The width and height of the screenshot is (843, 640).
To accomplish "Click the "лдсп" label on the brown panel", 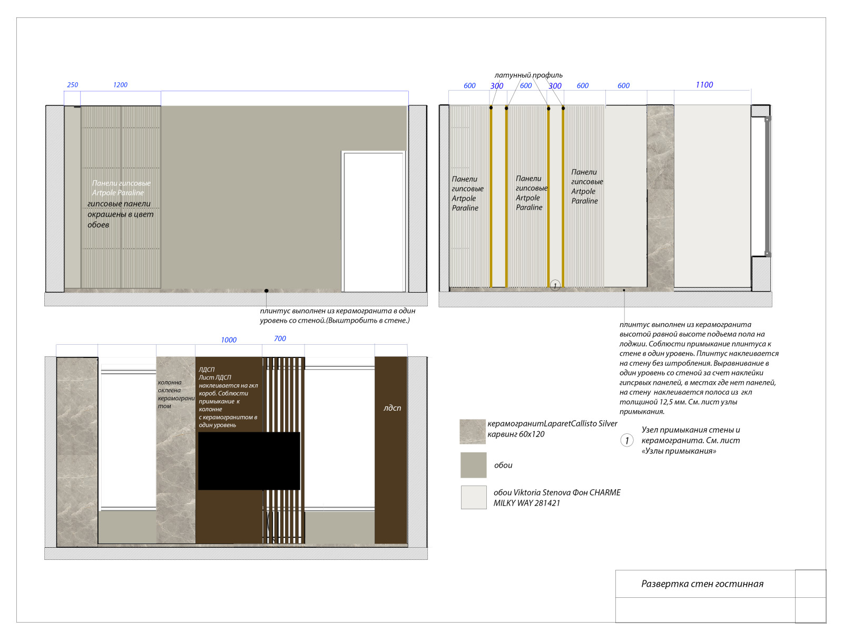I will [392, 408].
